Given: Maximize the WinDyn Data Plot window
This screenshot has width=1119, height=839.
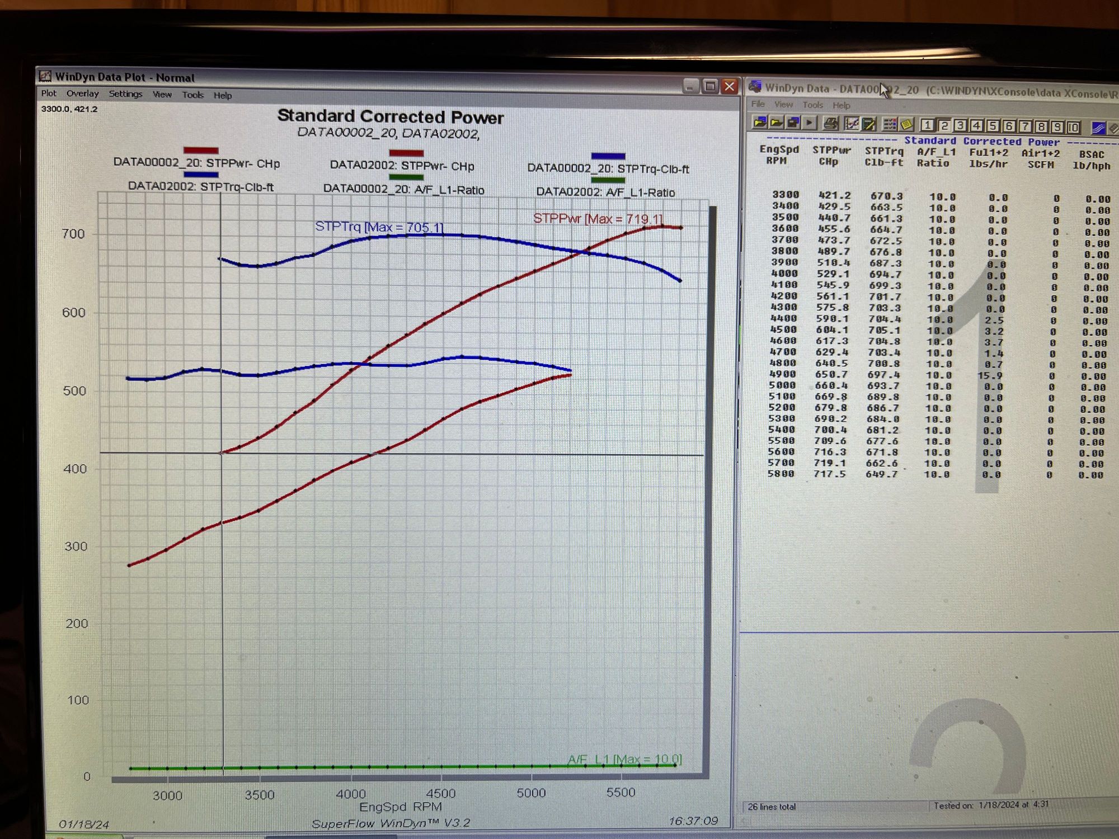Looking at the screenshot, I should pos(710,87).
